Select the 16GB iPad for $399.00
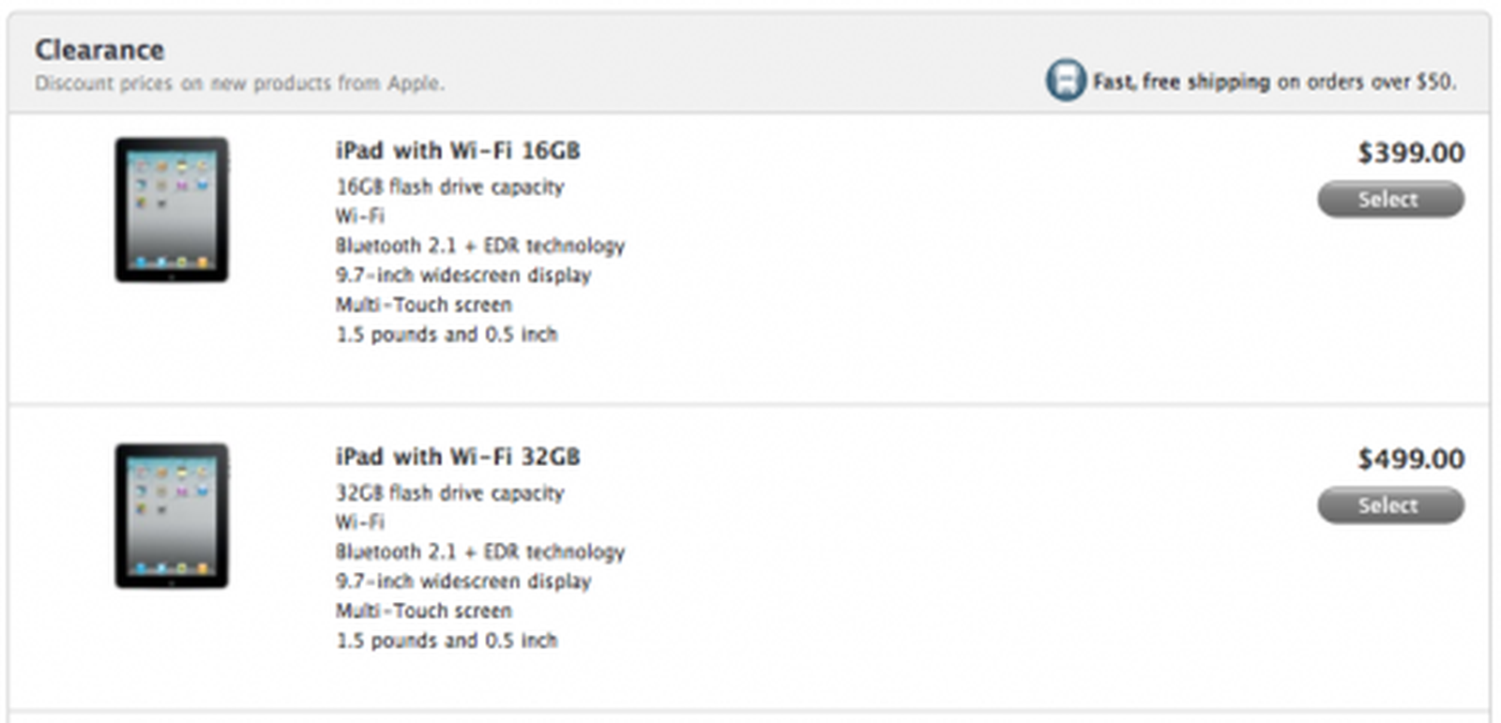Viewport: 1501px width, 723px height. pyautogui.click(x=1389, y=199)
